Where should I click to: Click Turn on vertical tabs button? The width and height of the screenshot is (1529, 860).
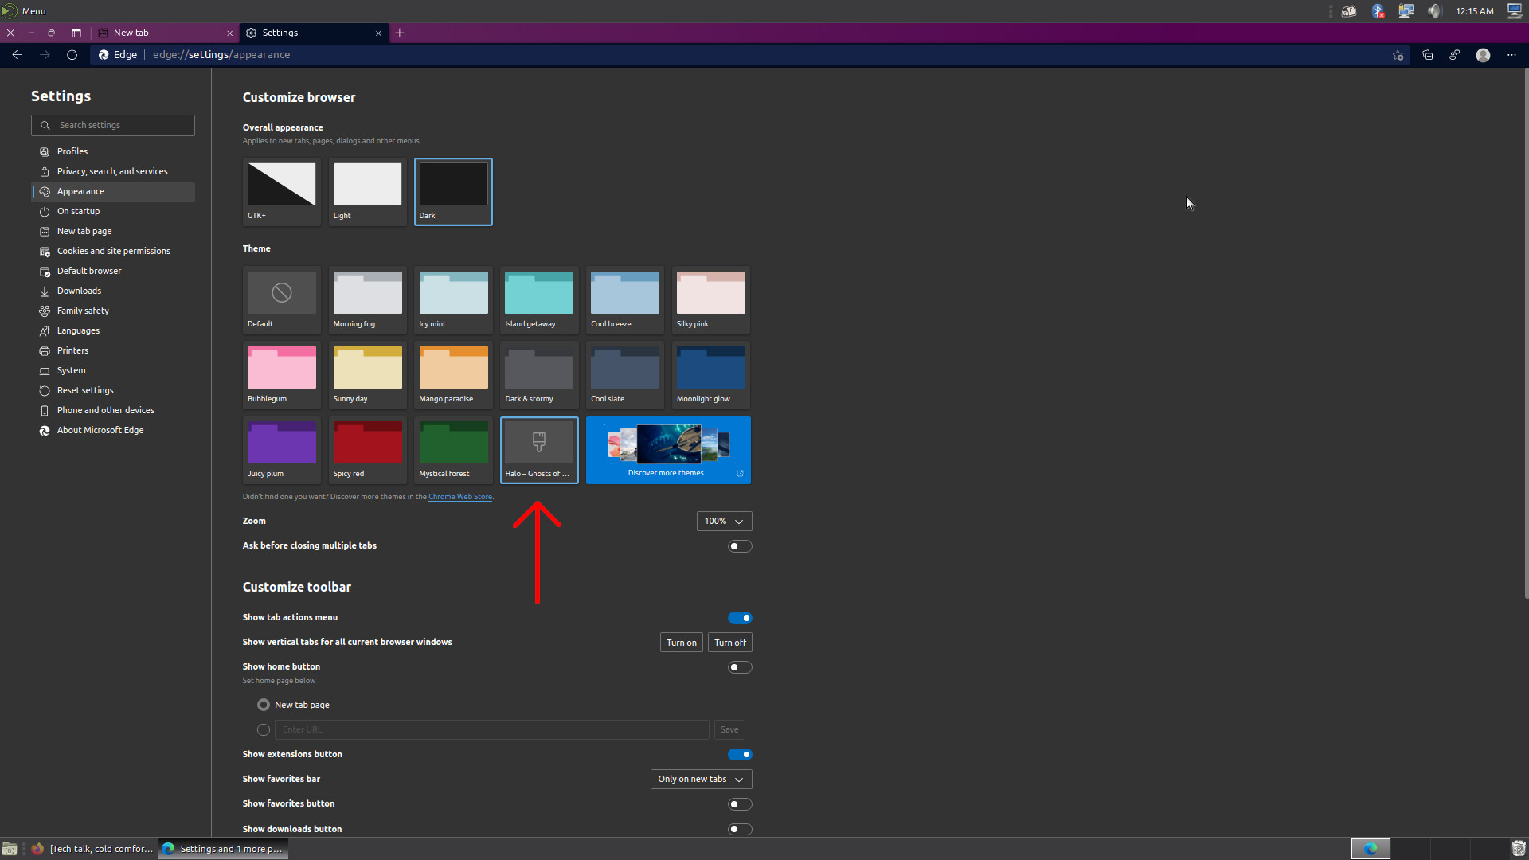coord(681,643)
